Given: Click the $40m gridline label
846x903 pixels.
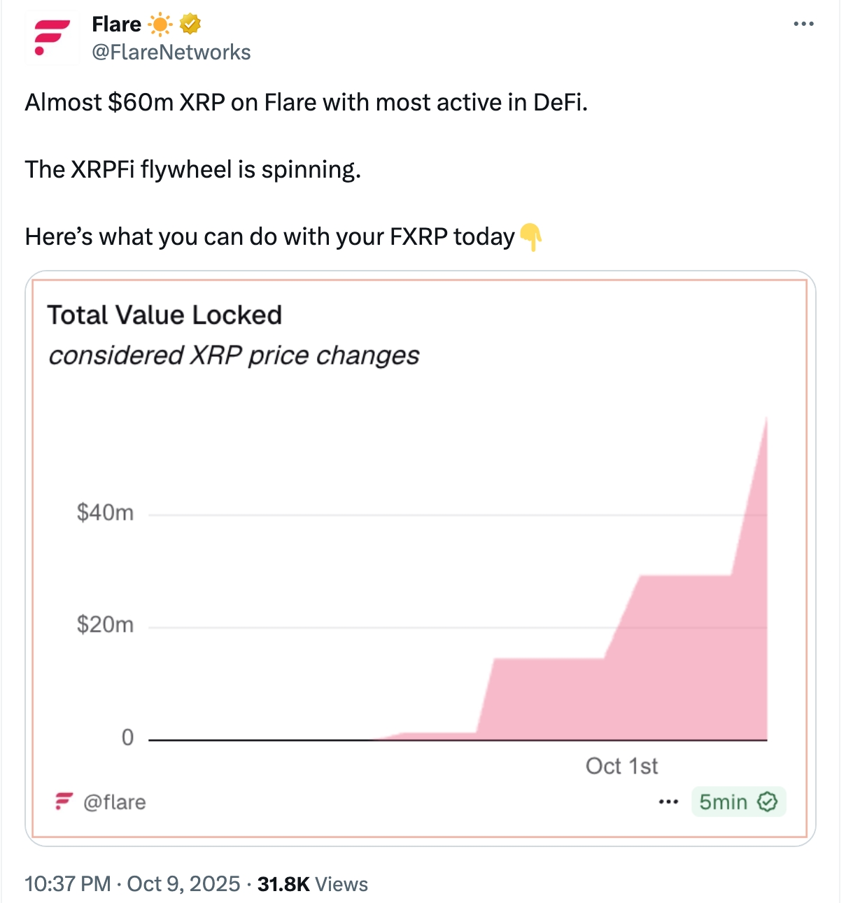Looking at the screenshot, I should pos(106,513).
